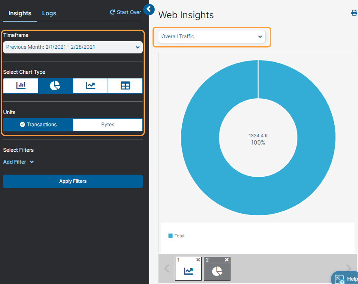Switch units to Bytes
Image resolution: width=358 pixels, height=284 pixels.
click(108, 124)
